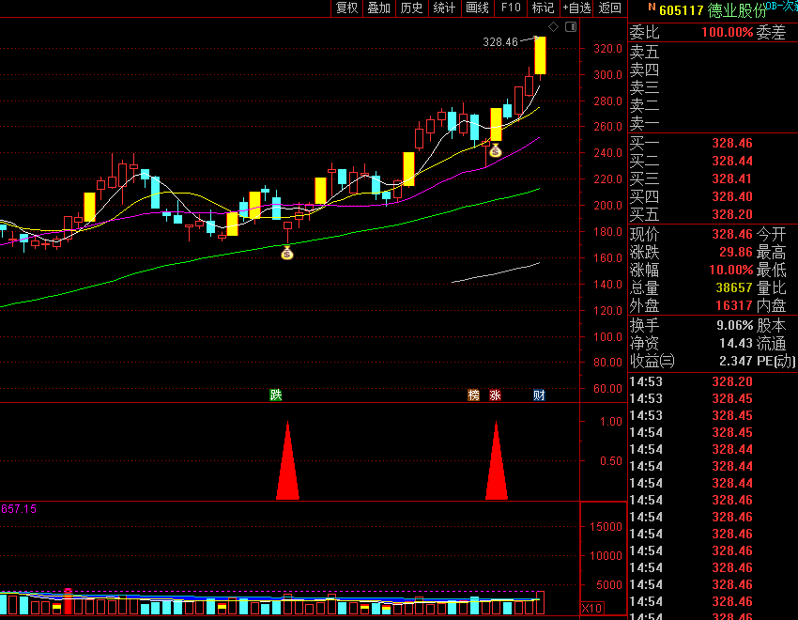Image resolution: width=798 pixels, height=620 pixels.
Task: Click the 换手 value 9.06%
Action: pos(734,325)
